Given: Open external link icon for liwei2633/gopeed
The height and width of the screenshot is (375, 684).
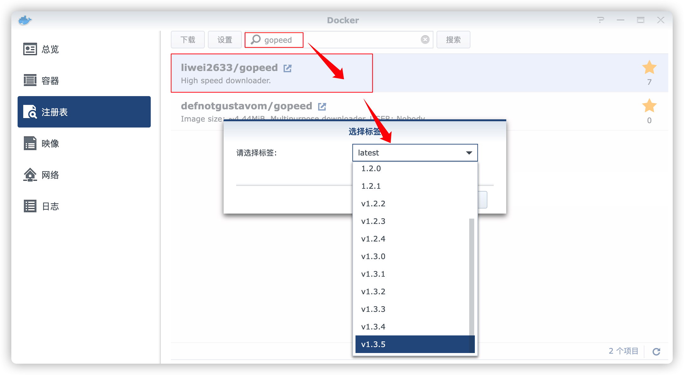Looking at the screenshot, I should point(287,68).
